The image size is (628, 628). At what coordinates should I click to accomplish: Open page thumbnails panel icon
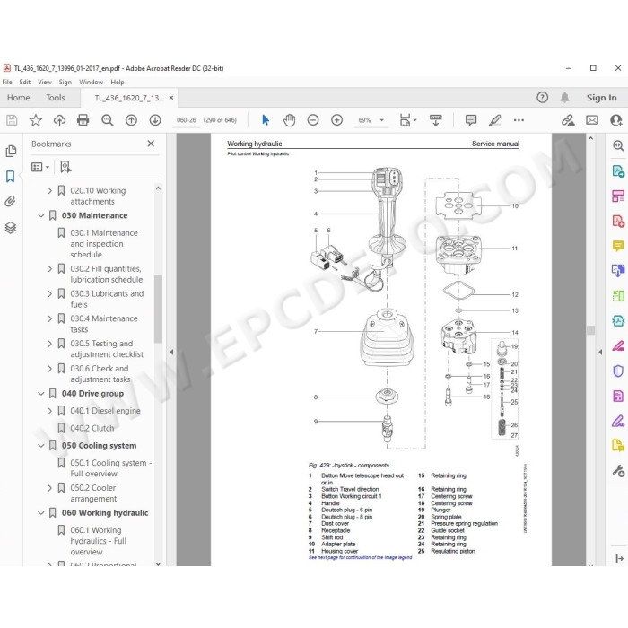coord(11,151)
